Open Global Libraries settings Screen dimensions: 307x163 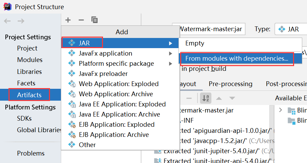click(39, 130)
